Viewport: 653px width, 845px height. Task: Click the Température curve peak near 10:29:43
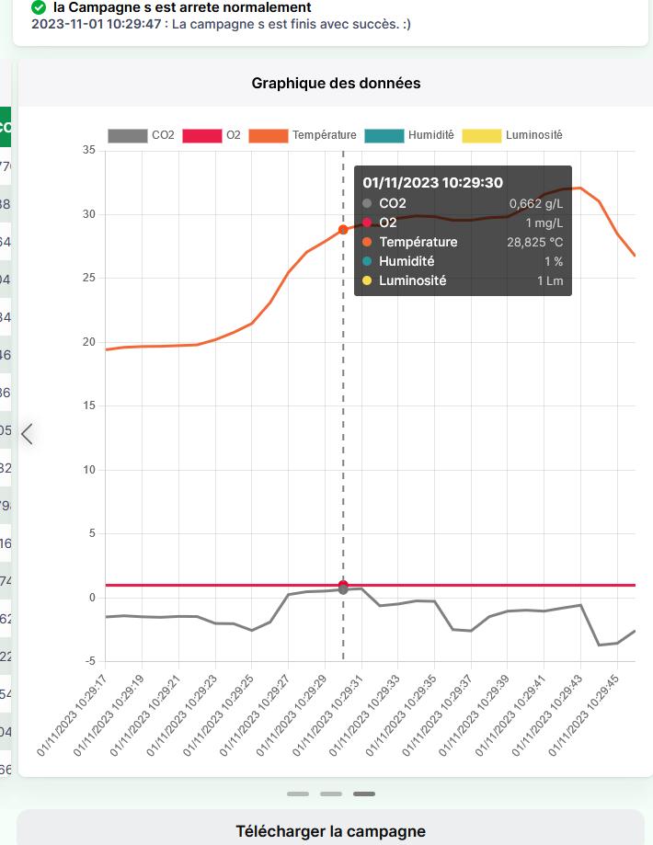click(580, 188)
